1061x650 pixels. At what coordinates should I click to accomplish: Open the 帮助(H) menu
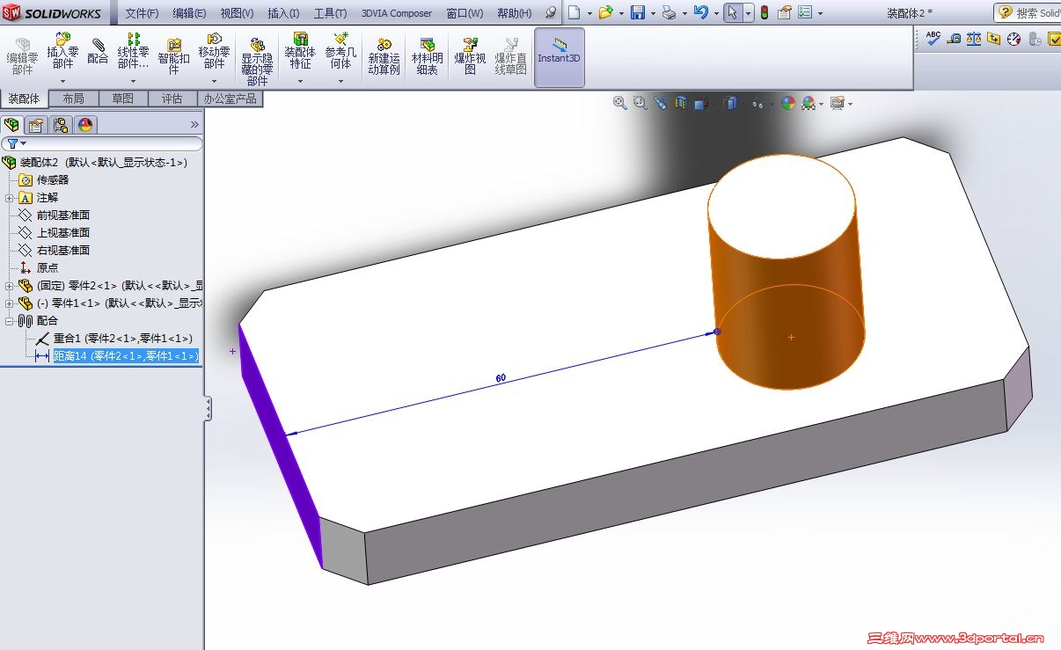tap(515, 13)
